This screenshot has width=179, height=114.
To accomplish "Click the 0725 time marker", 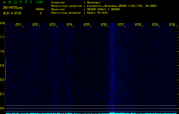I will click(87, 25).
